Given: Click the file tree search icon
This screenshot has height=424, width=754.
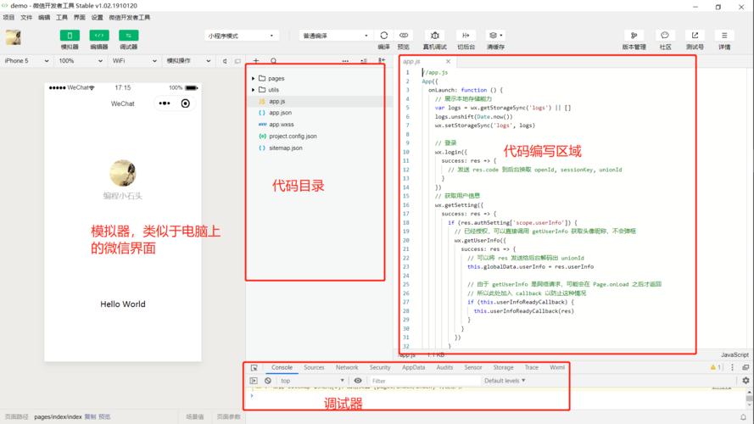Looking at the screenshot, I should point(274,61).
